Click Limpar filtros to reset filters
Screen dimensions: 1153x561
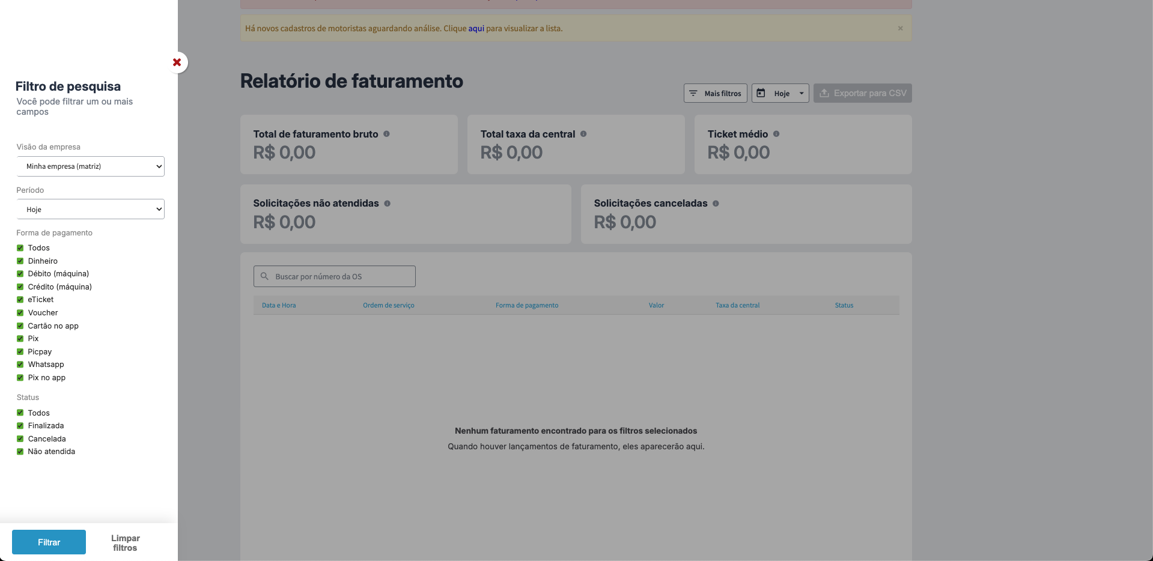(125, 543)
